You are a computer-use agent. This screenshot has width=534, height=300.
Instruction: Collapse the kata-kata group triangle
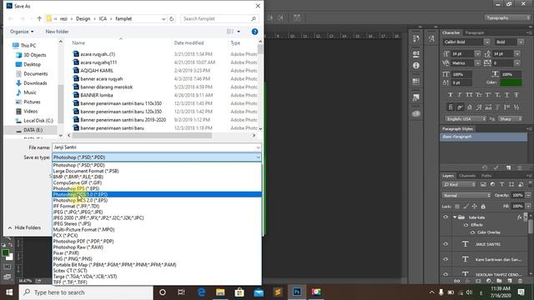[x=455, y=217]
